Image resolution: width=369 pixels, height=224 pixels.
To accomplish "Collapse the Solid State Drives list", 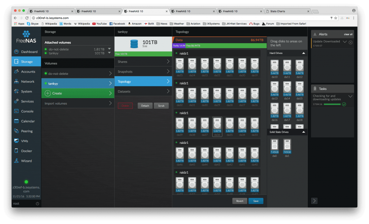I will (303, 132).
